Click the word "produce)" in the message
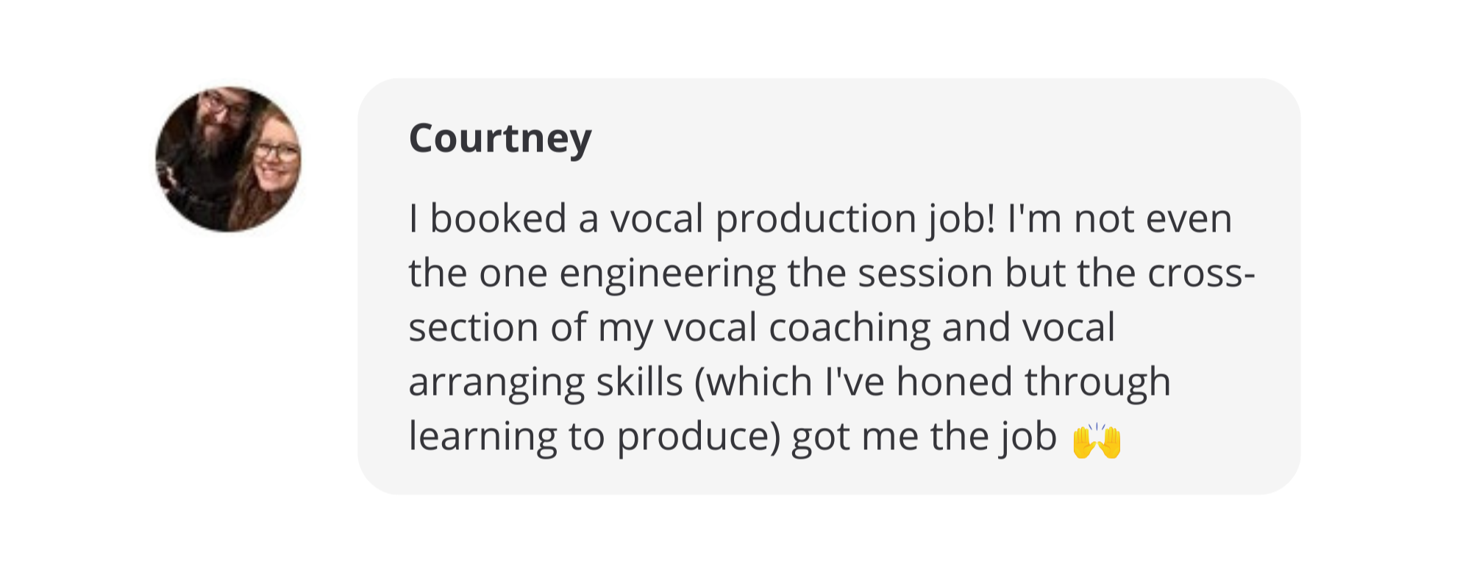This screenshot has width=1471, height=575. pos(698,438)
